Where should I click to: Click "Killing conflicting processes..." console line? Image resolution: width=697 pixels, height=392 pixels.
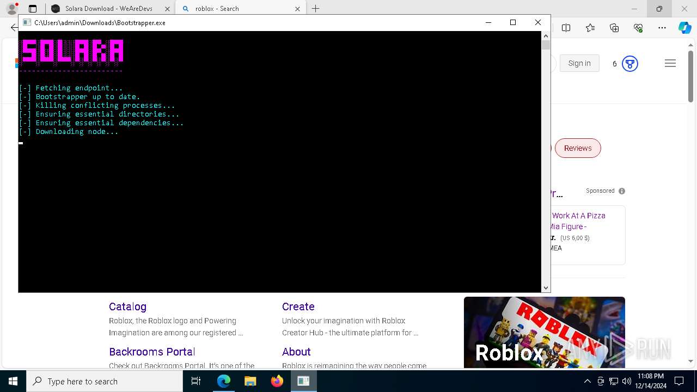coord(97,106)
